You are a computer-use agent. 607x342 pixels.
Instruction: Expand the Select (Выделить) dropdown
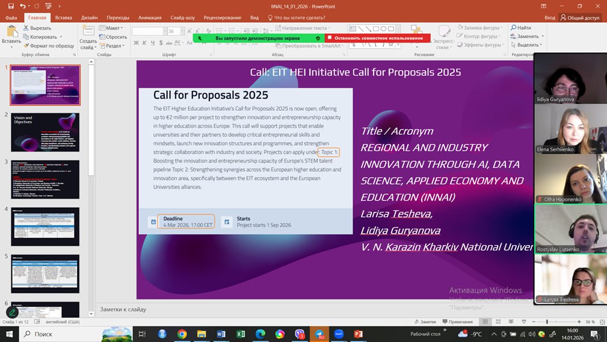point(528,45)
